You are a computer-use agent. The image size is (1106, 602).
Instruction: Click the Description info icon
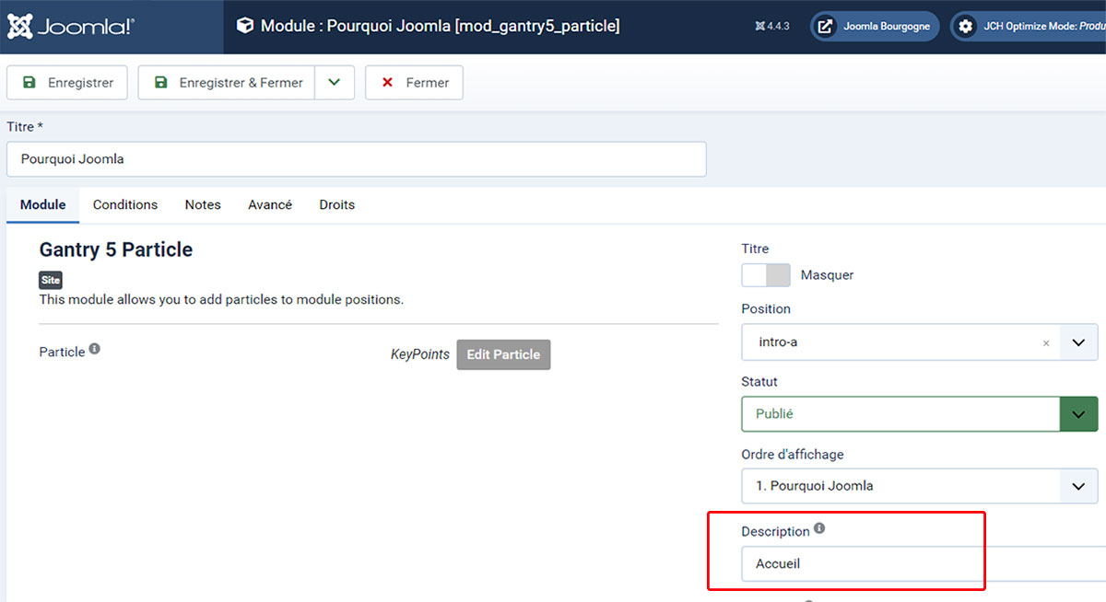coord(819,529)
